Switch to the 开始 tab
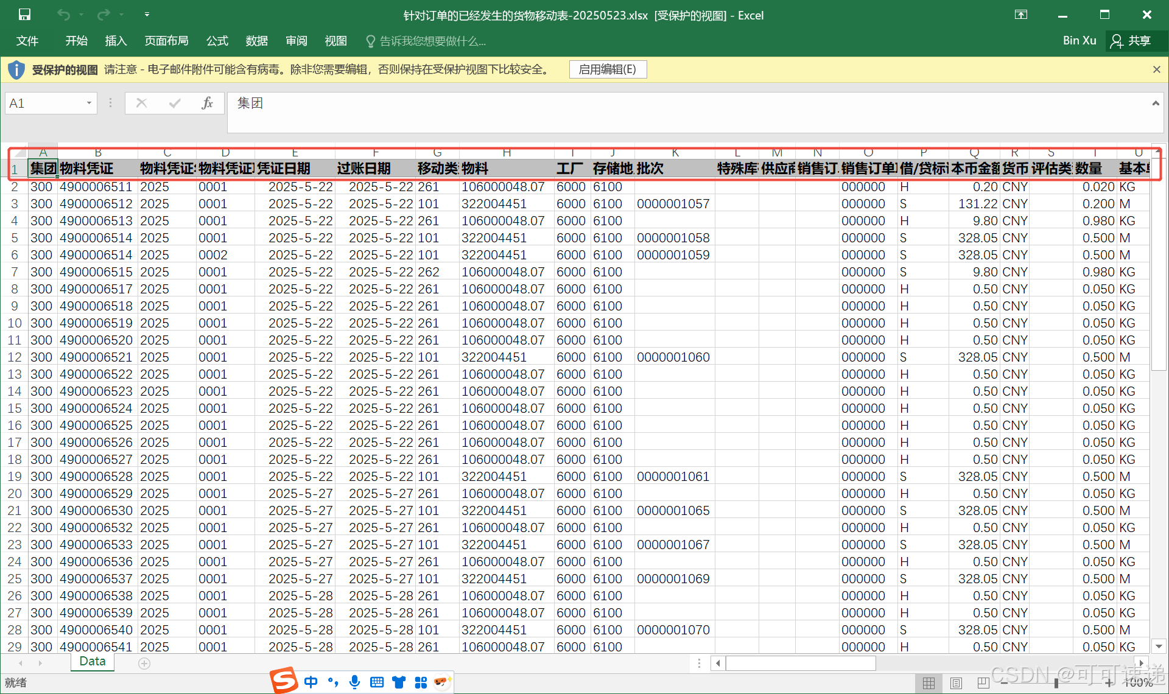 (76, 41)
